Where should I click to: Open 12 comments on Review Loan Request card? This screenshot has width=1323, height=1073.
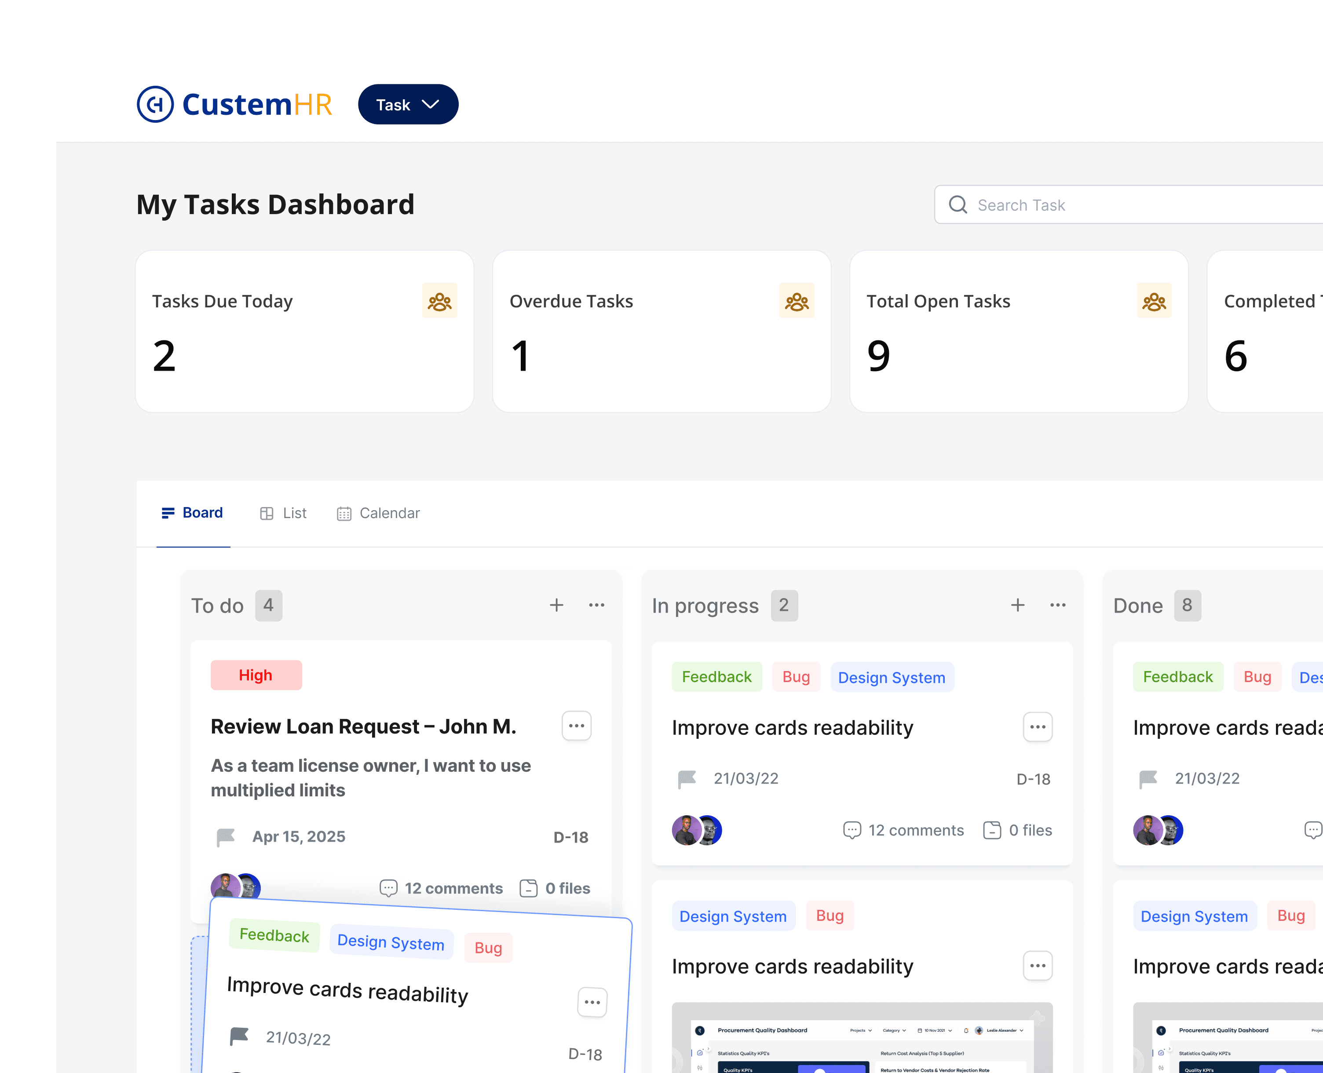[x=442, y=888]
